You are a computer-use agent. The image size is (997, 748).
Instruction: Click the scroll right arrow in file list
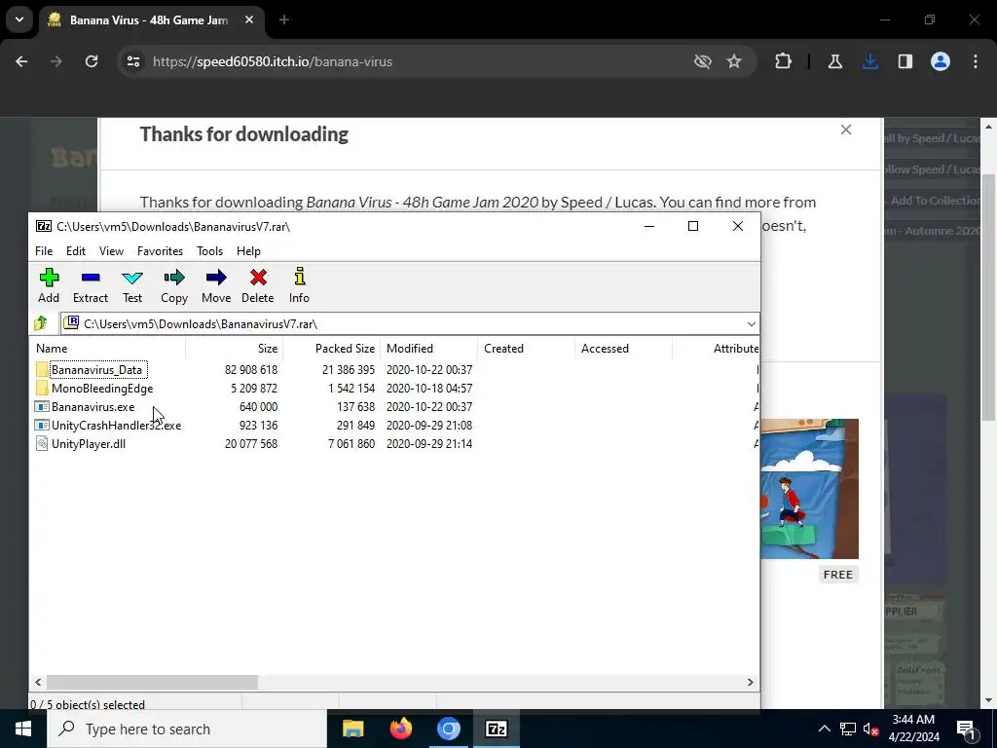click(751, 682)
